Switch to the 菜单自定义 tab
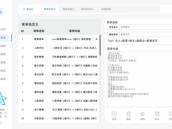172x129 pixels. click(x=50, y=9)
